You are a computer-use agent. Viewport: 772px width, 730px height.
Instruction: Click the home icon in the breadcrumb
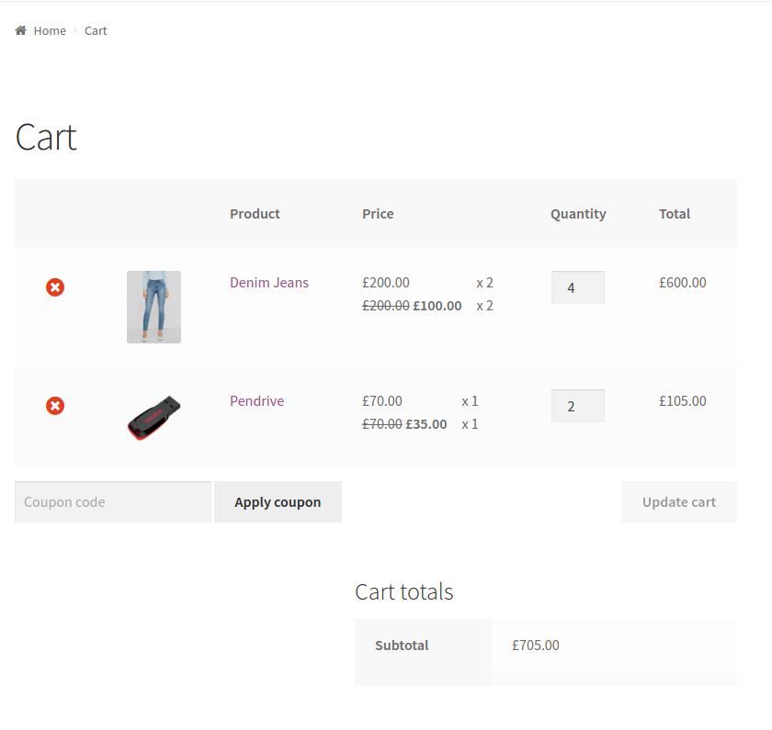pos(20,30)
